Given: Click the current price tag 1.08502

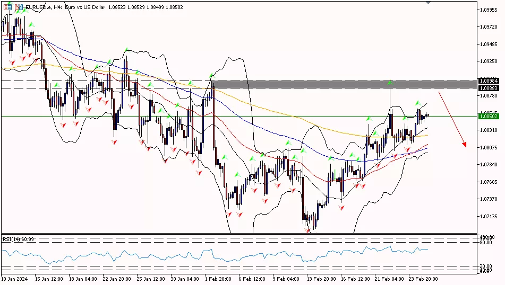Looking at the screenshot, I should [x=488, y=116].
